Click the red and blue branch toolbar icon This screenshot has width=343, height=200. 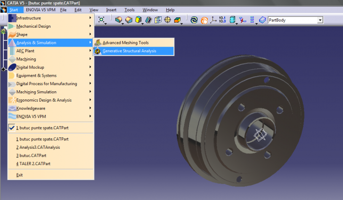(x=242, y=20)
